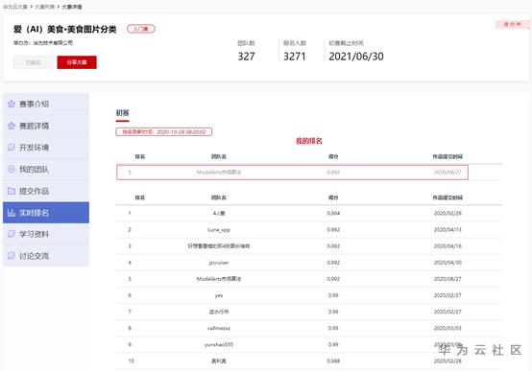Click 作品提交时间 header of leaderboard table
This screenshot has width=532, height=371.
(447, 197)
